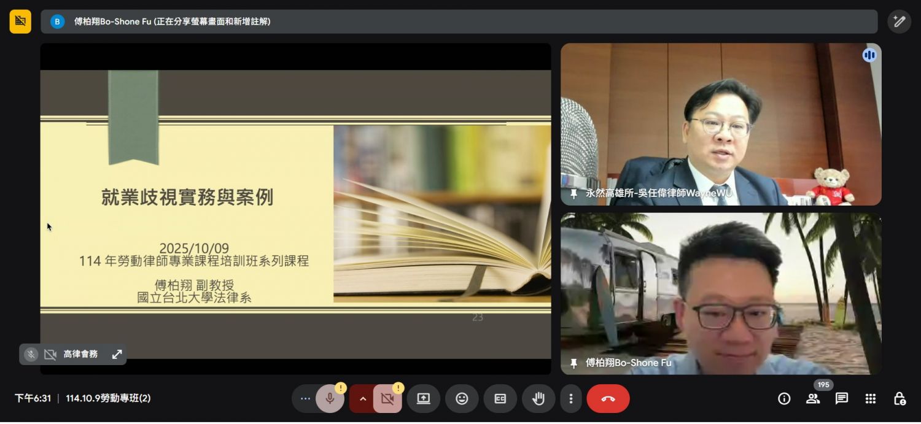Open the in-call chat panel
This screenshot has height=424, width=921.
point(842,399)
